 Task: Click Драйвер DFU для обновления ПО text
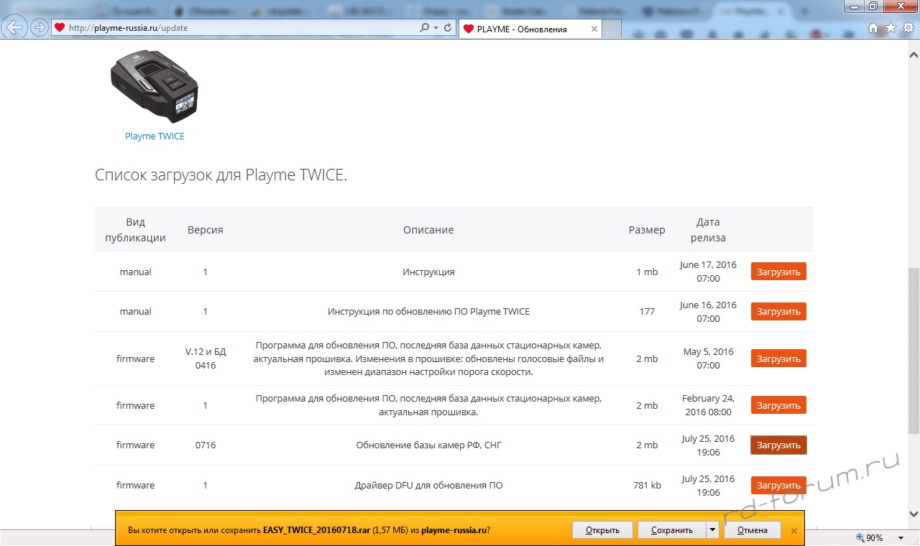click(x=428, y=486)
